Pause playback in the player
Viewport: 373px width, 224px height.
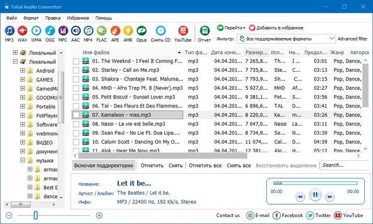click(x=315, y=195)
